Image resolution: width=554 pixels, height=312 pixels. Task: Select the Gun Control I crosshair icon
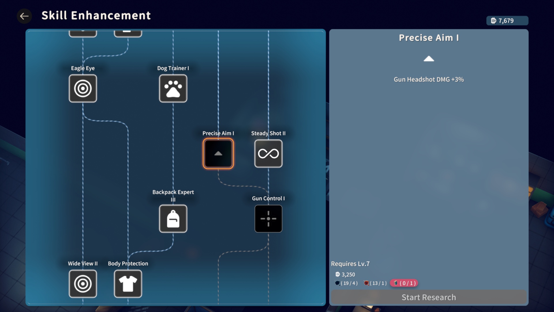click(x=268, y=219)
